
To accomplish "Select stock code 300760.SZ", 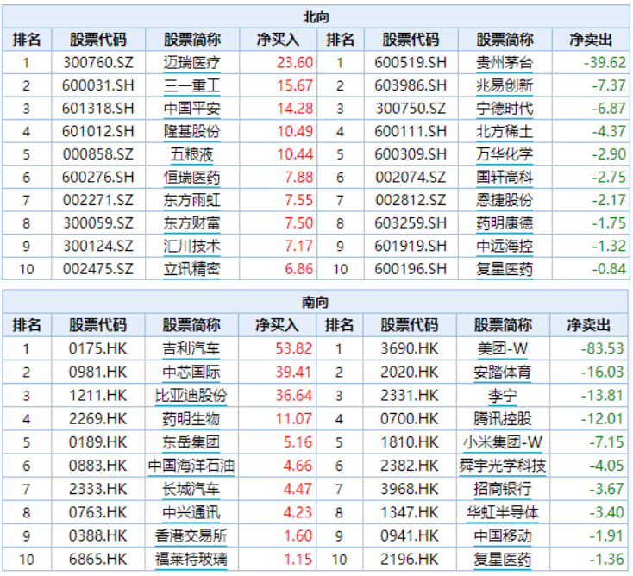I will (x=98, y=63).
